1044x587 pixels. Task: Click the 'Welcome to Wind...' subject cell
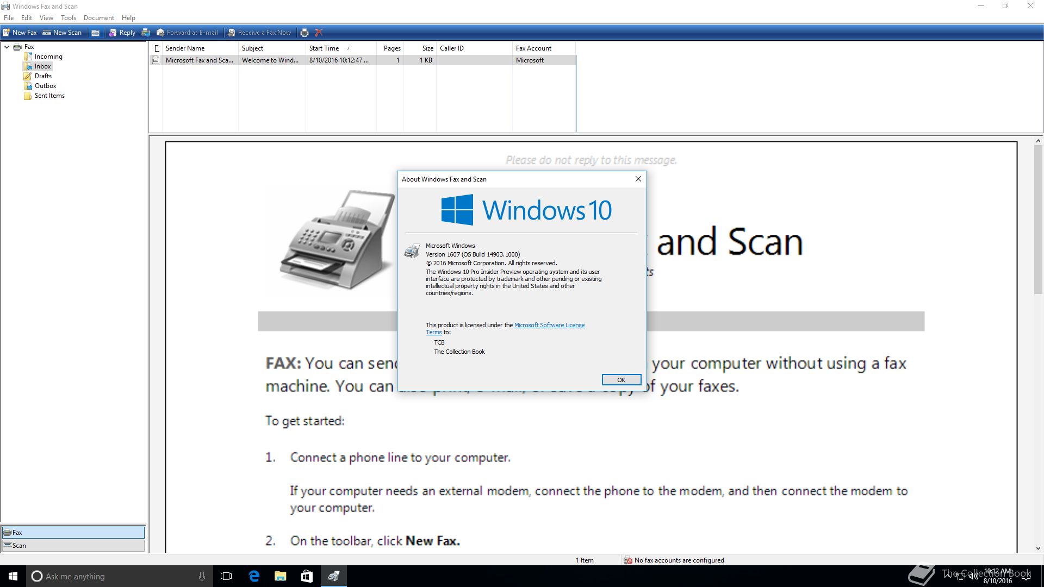click(x=270, y=60)
